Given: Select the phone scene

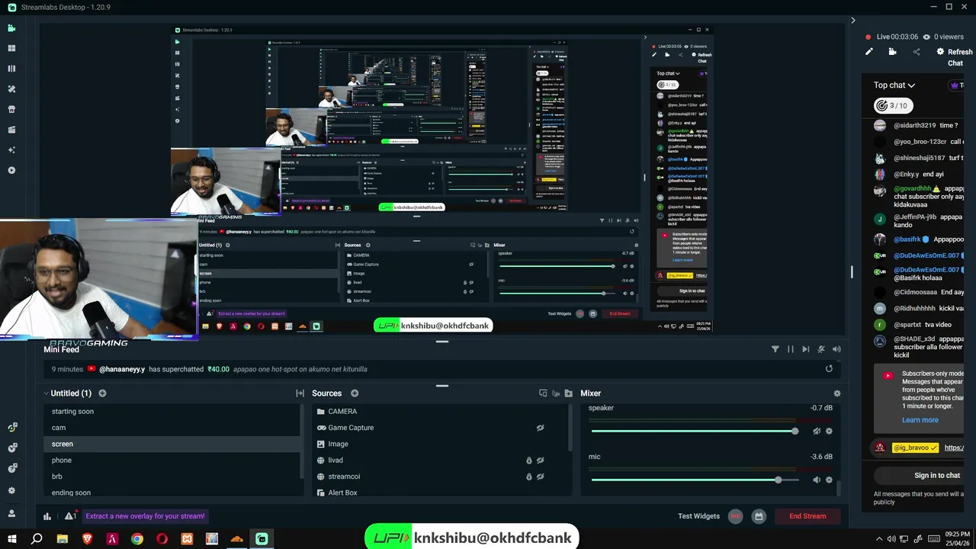Looking at the screenshot, I should coord(173,461).
